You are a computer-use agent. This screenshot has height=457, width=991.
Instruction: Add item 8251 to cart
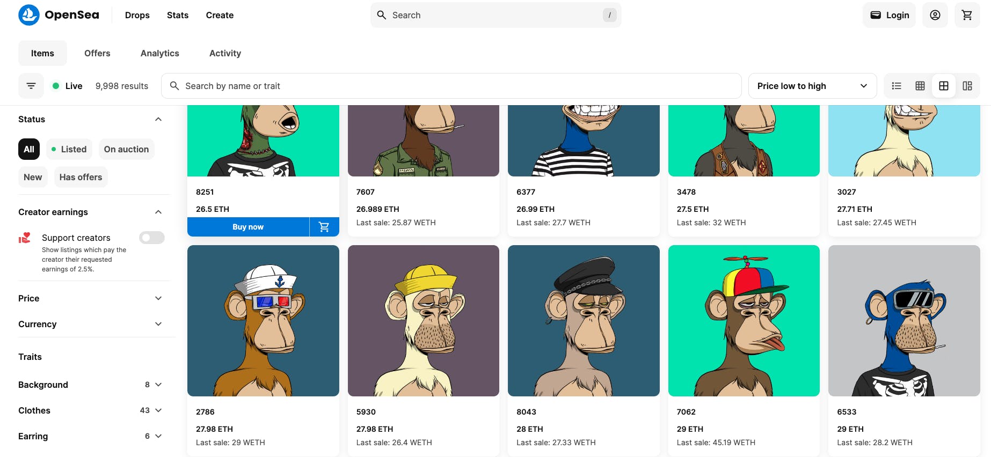324,227
